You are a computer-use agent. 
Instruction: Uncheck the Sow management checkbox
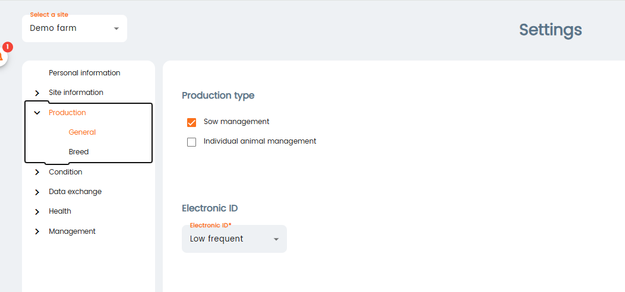(x=191, y=122)
